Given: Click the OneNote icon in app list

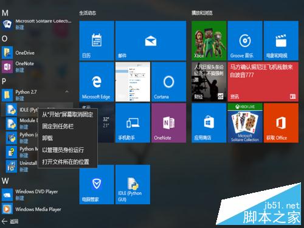Looking at the screenshot, I should click(x=7, y=66).
